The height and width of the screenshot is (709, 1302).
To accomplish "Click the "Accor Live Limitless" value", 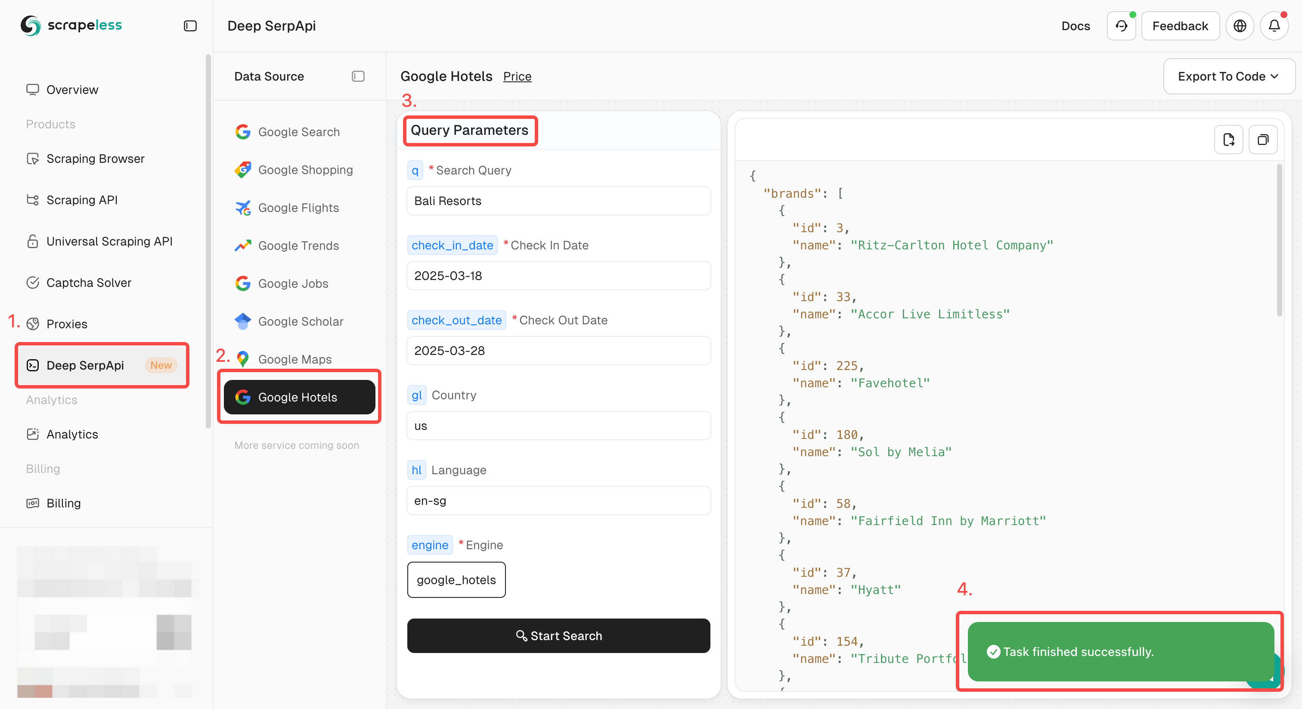I will coord(930,314).
